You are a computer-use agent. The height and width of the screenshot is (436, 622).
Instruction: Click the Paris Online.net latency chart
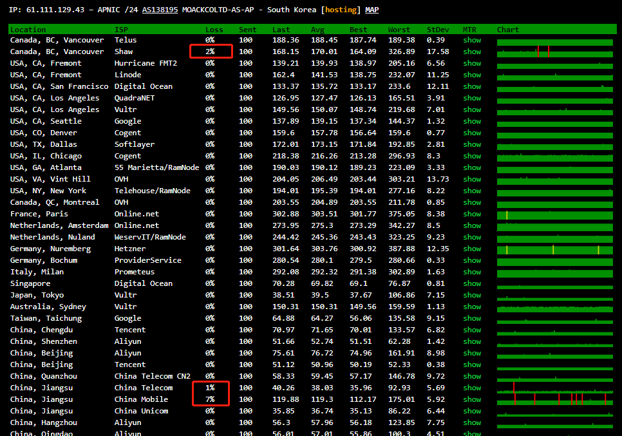tap(554, 214)
